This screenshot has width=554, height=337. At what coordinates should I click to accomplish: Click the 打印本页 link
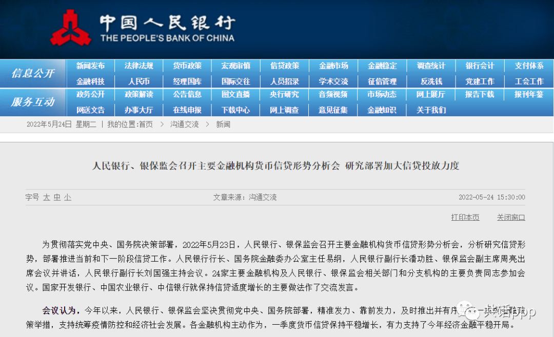(x=465, y=217)
